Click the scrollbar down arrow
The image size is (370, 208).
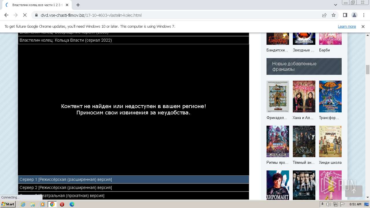pos(368,197)
